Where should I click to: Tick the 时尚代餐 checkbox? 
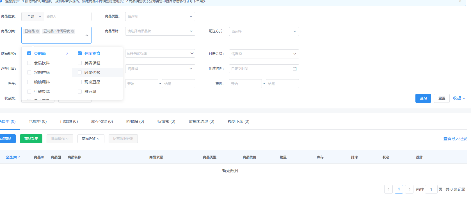pos(80,72)
